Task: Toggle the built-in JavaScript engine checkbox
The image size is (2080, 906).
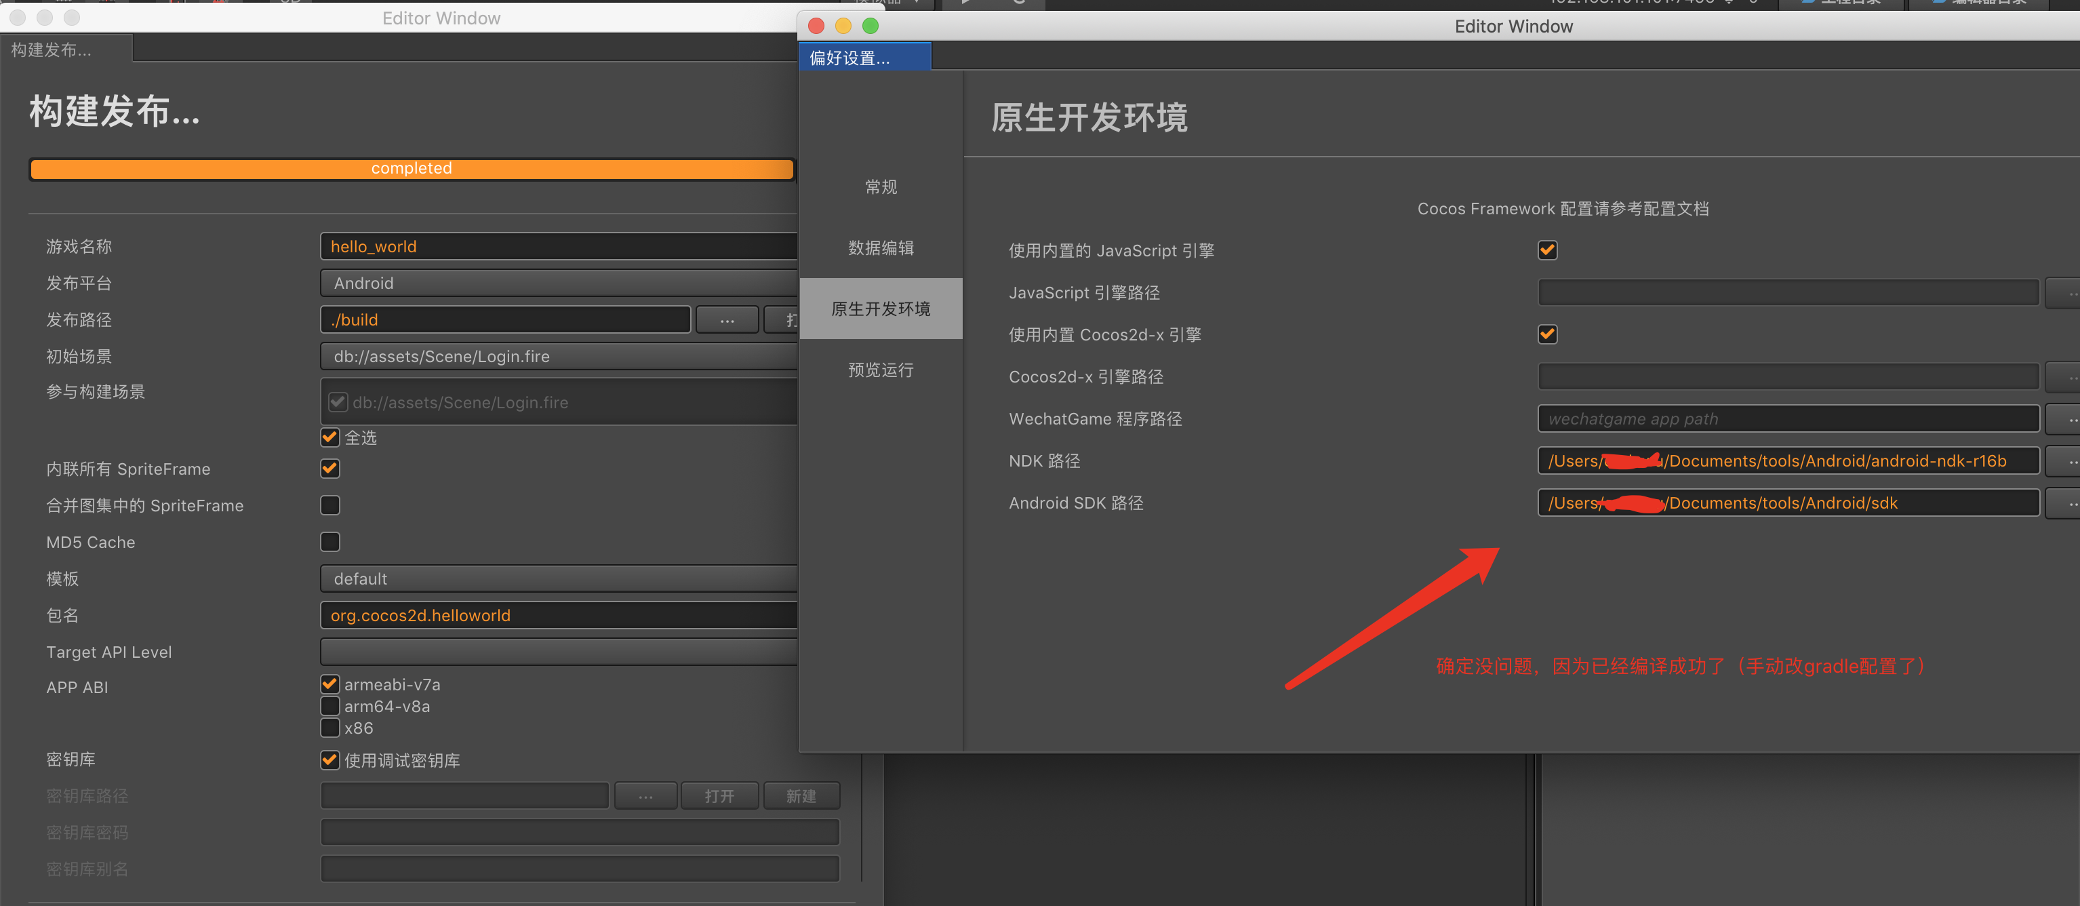Action: pyautogui.click(x=1547, y=250)
